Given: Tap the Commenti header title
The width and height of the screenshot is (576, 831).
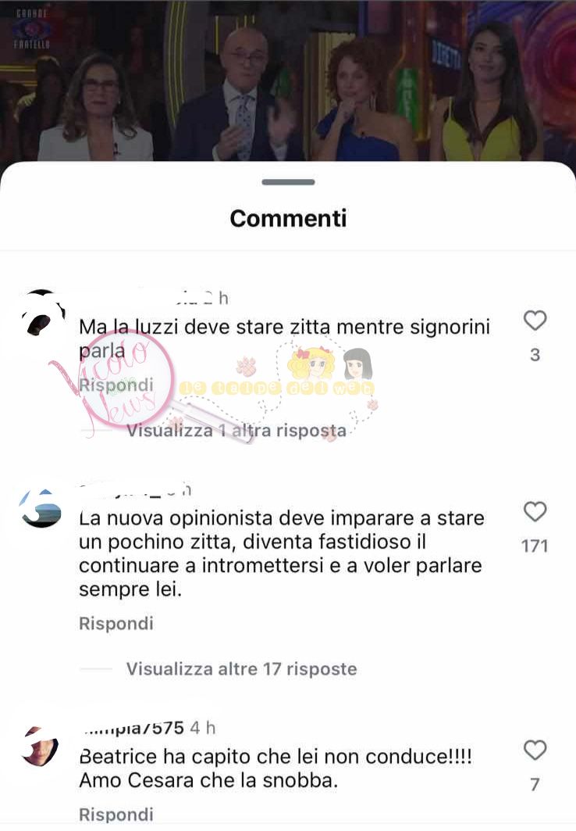Looking at the screenshot, I should (x=288, y=218).
